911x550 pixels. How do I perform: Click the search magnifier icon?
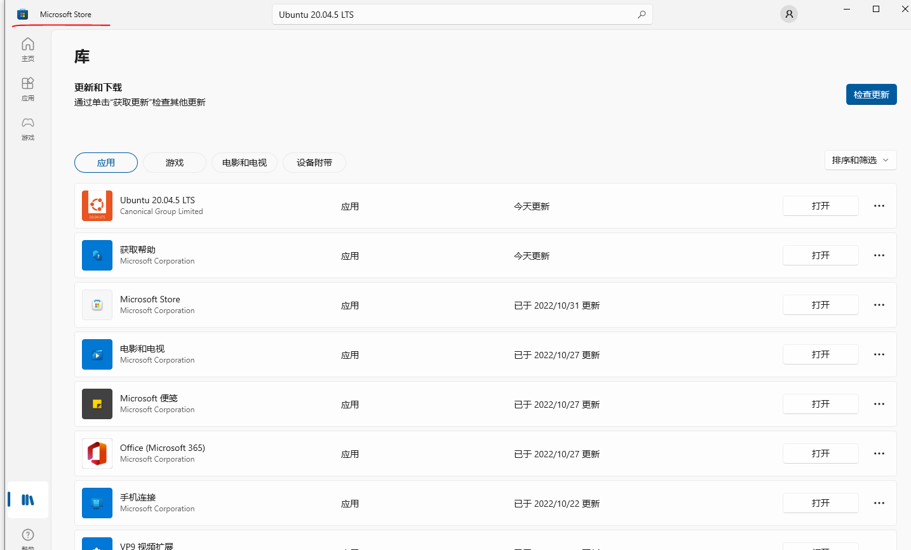pos(642,15)
